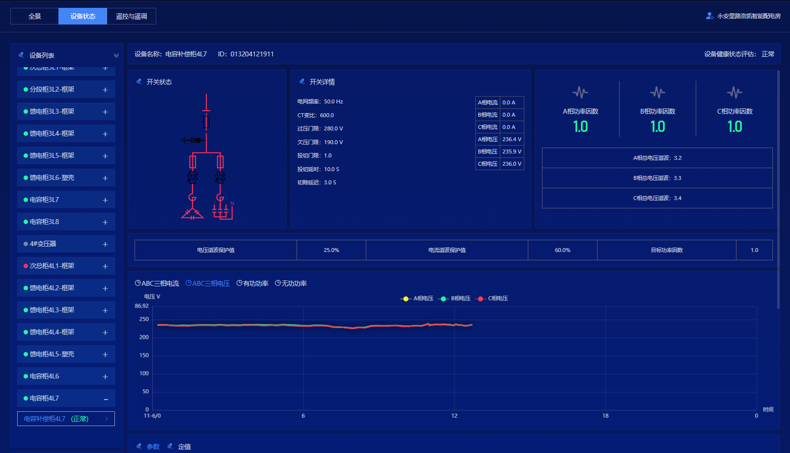The width and height of the screenshot is (790, 453).
Task: Select the 设备状态 tab
Action: coord(82,16)
